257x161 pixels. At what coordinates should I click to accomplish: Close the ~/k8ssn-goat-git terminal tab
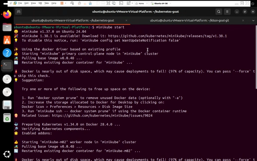[243, 21]
